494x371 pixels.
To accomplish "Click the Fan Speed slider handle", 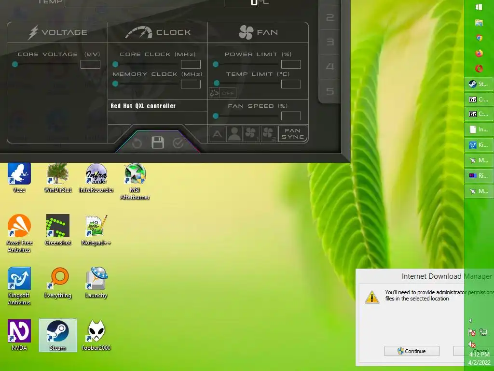I will [x=216, y=116].
